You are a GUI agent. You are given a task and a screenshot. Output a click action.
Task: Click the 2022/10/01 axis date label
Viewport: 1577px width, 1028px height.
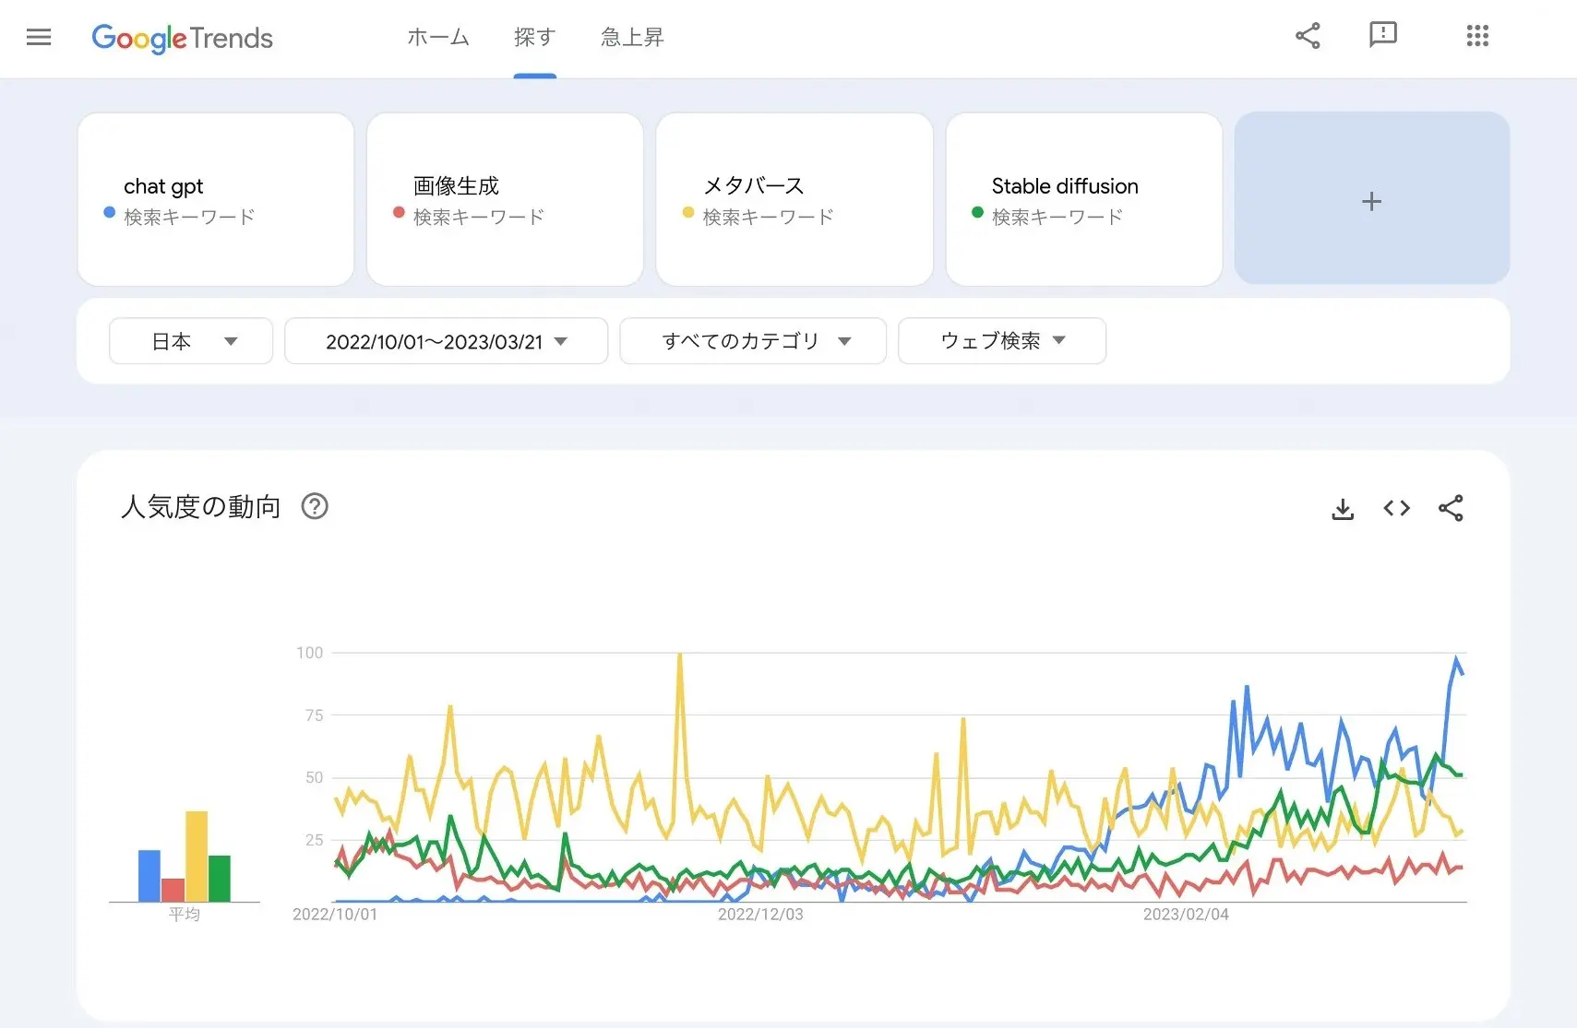(x=335, y=915)
